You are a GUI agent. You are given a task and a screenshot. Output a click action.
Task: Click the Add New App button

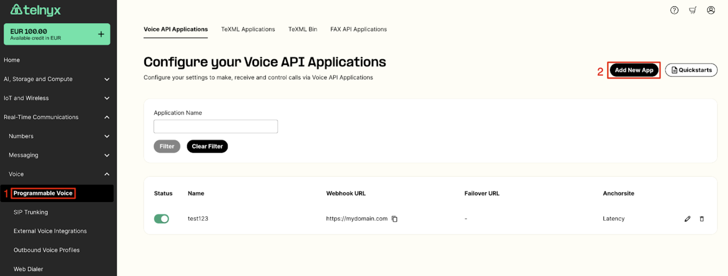click(634, 70)
